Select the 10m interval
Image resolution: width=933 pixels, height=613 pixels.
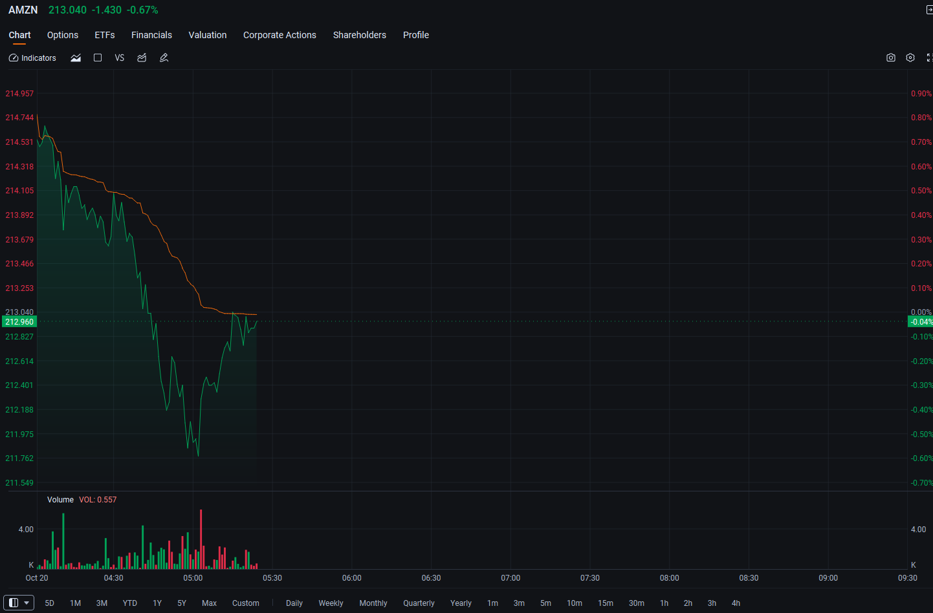pyautogui.click(x=575, y=603)
